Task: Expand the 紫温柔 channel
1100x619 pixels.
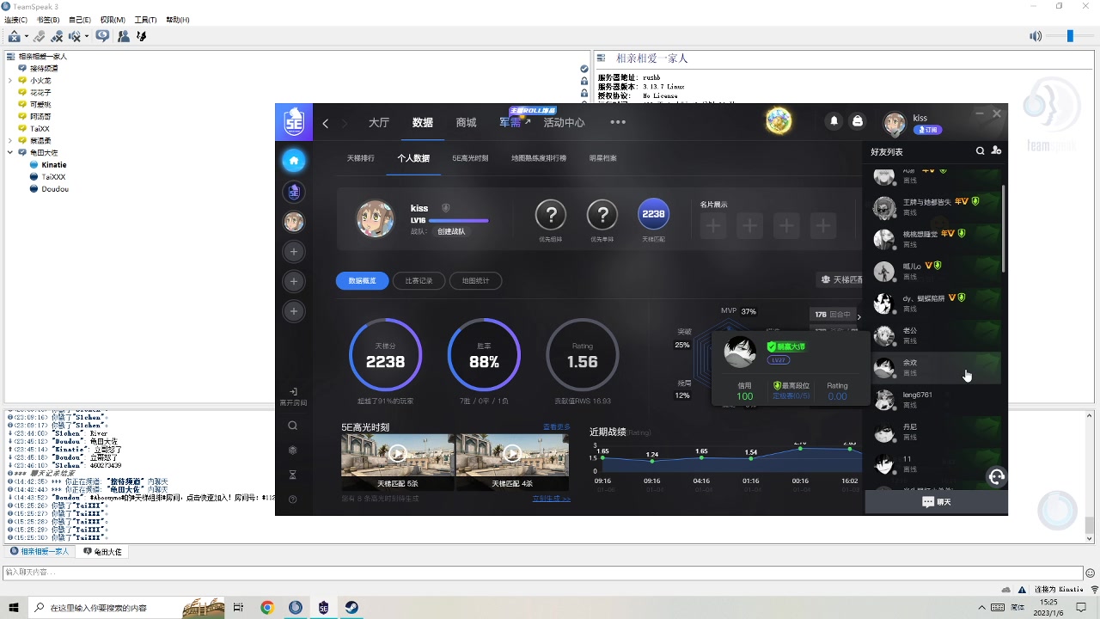Action: pos(10,140)
